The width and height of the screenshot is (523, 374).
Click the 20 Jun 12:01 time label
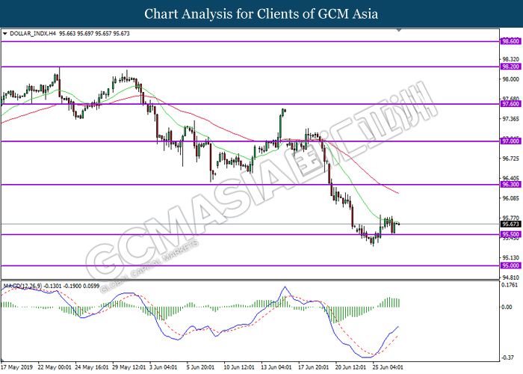(x=350, y=367)
